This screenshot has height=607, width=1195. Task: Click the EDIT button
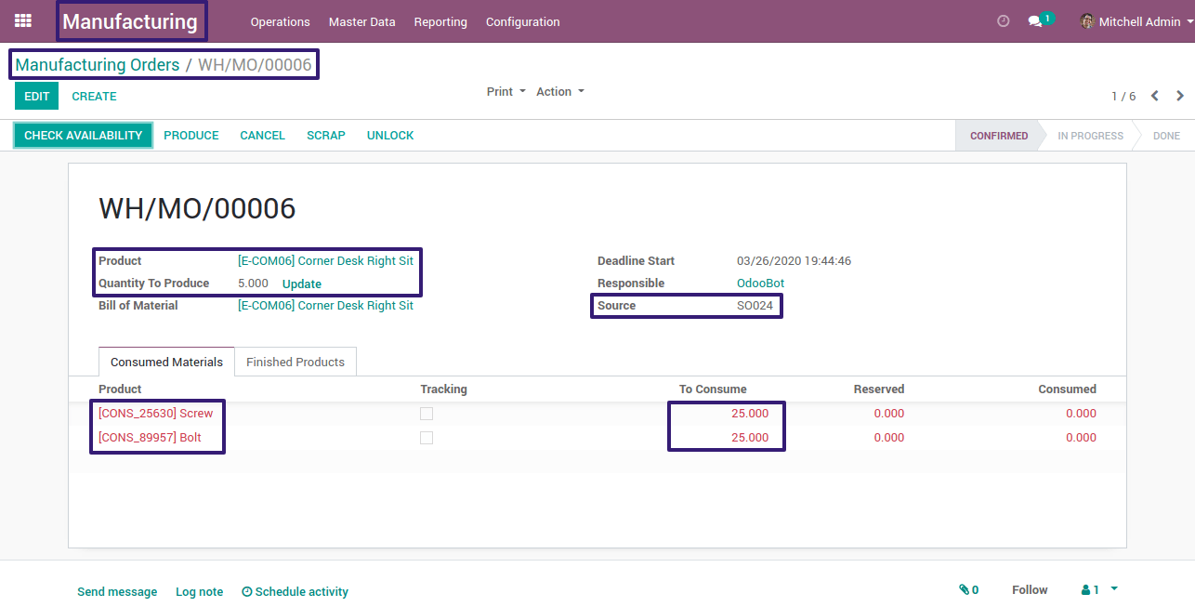tap(36, 96)
